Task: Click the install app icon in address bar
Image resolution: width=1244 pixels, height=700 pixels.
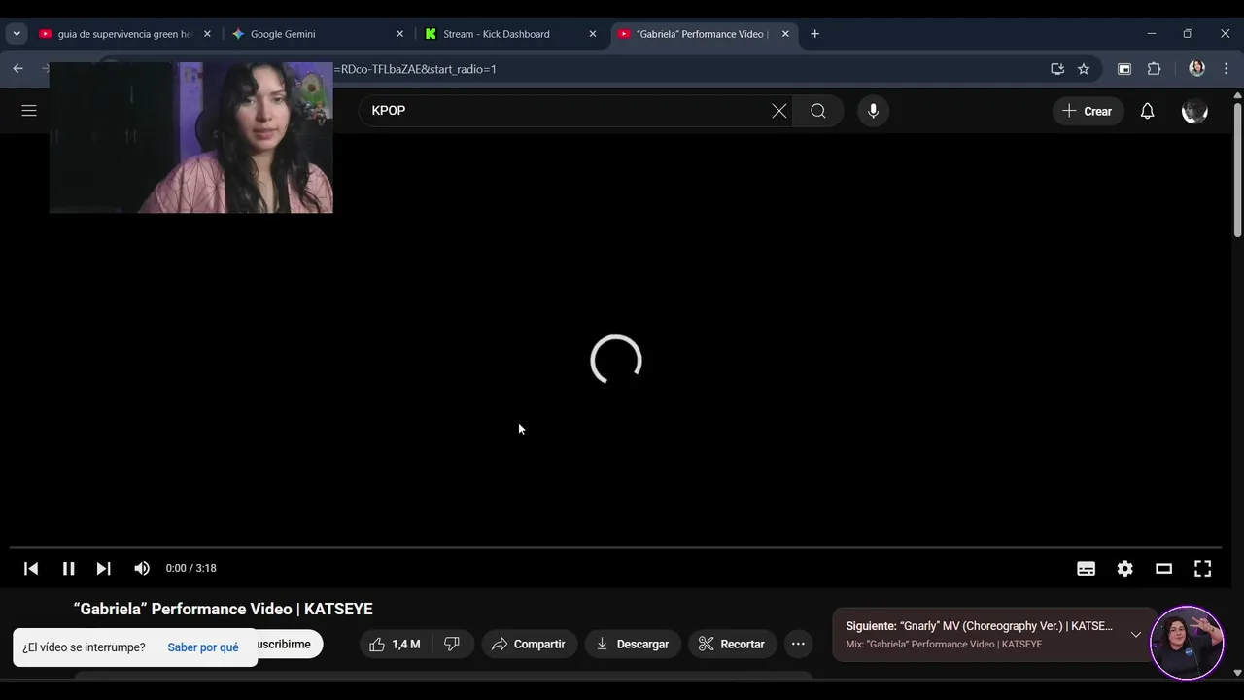Action: 1057,69
